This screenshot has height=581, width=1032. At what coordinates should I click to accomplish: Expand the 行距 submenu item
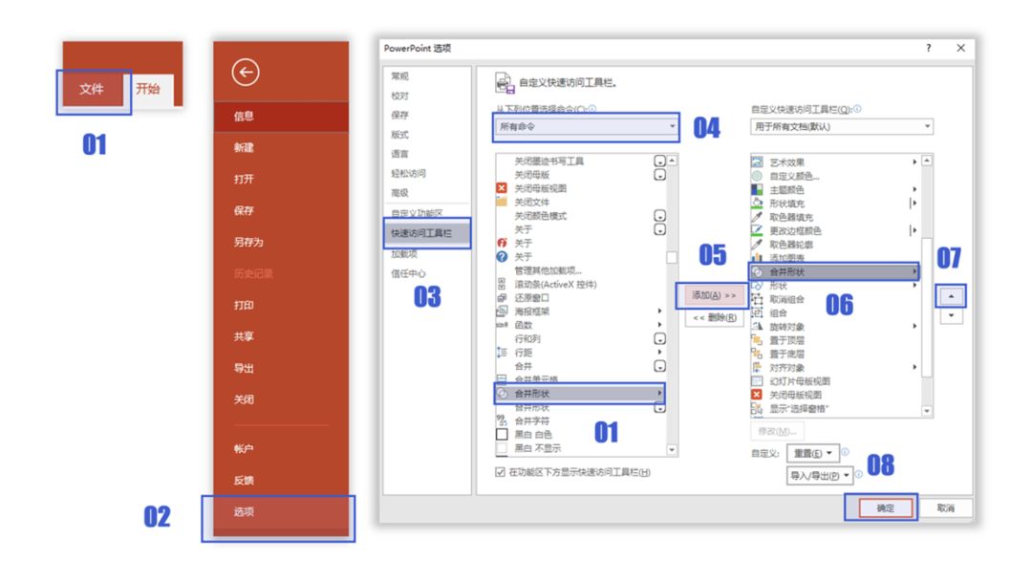click(659, 353)
